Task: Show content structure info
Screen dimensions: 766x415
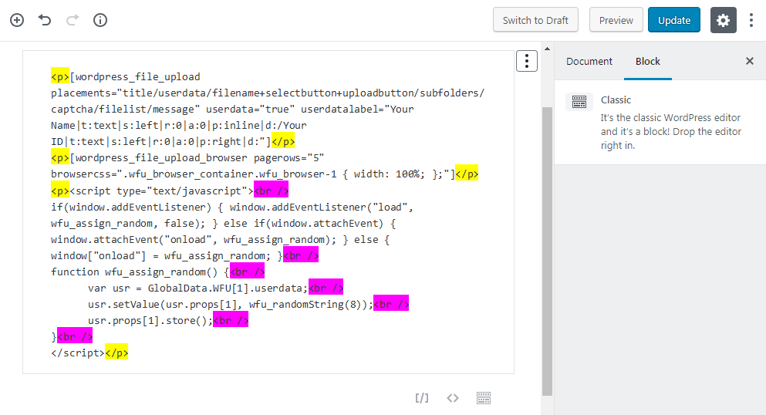Action: [100, 20]
